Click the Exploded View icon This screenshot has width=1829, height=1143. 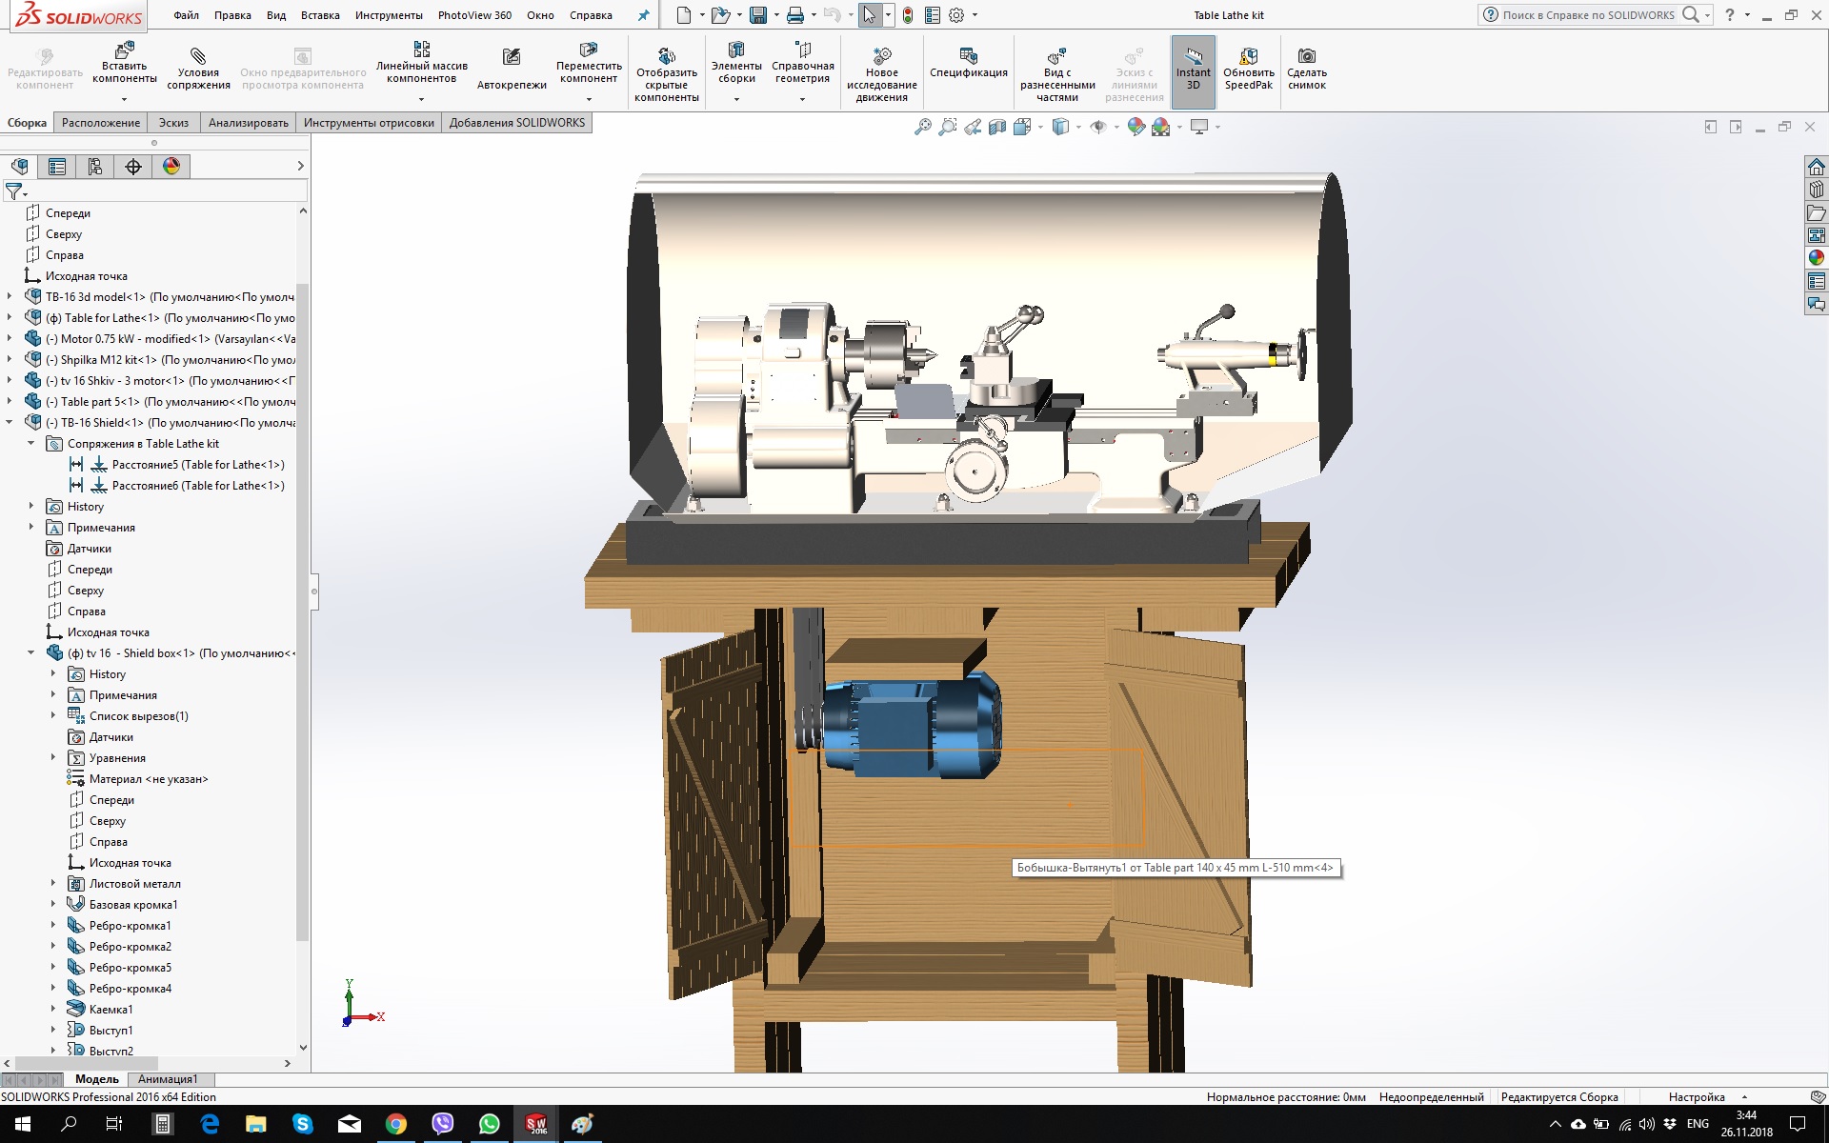click(1056, 56)
